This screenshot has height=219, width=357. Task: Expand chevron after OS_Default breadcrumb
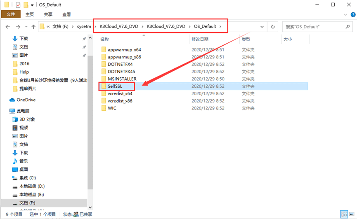[220, 27]
